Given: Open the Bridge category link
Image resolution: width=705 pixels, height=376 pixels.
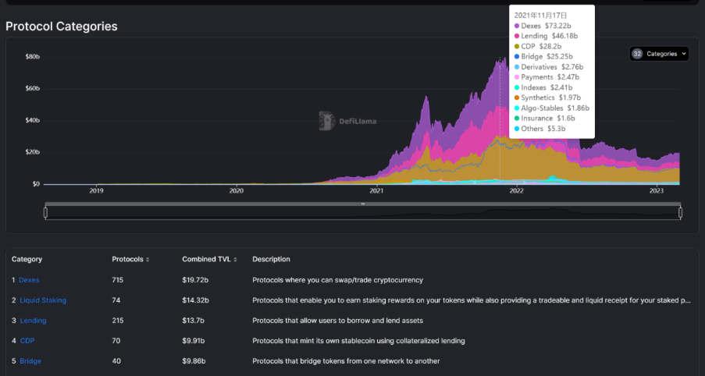Looking at the screenshot, I should [30, 360].
